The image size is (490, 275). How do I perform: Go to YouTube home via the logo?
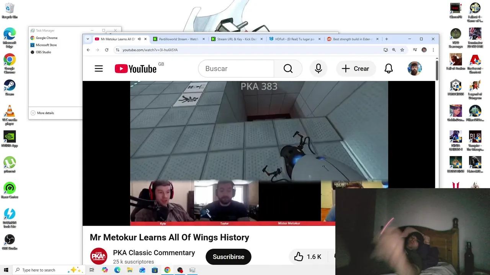tap(136, 69)
